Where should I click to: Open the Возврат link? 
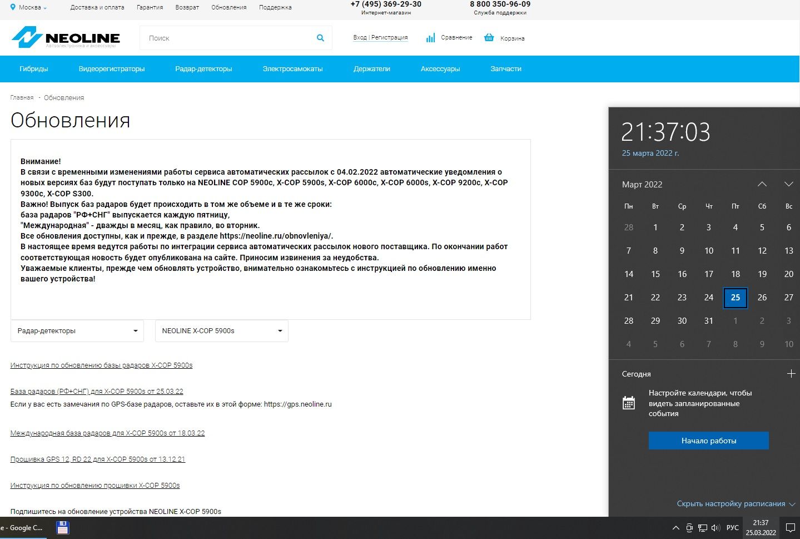click(187, 7)
